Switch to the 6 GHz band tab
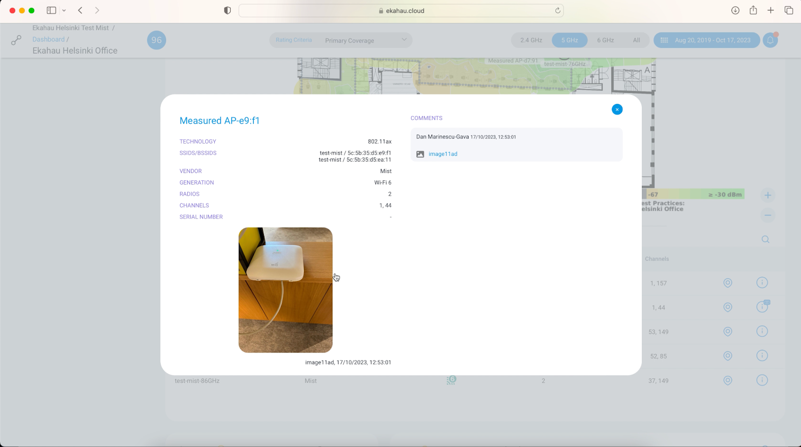The width and height of the screenshot is (801, 447). point(605,40)
